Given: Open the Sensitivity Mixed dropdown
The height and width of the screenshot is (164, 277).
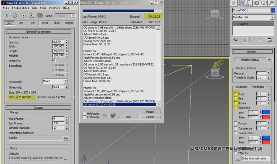Looking at the screenshot, I should 55,81.
